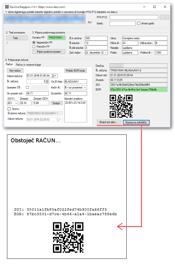Switch to the 'Račun' tab
This screenshot has width=175, height=264.
pyautogui.click(x=9, y=64)
